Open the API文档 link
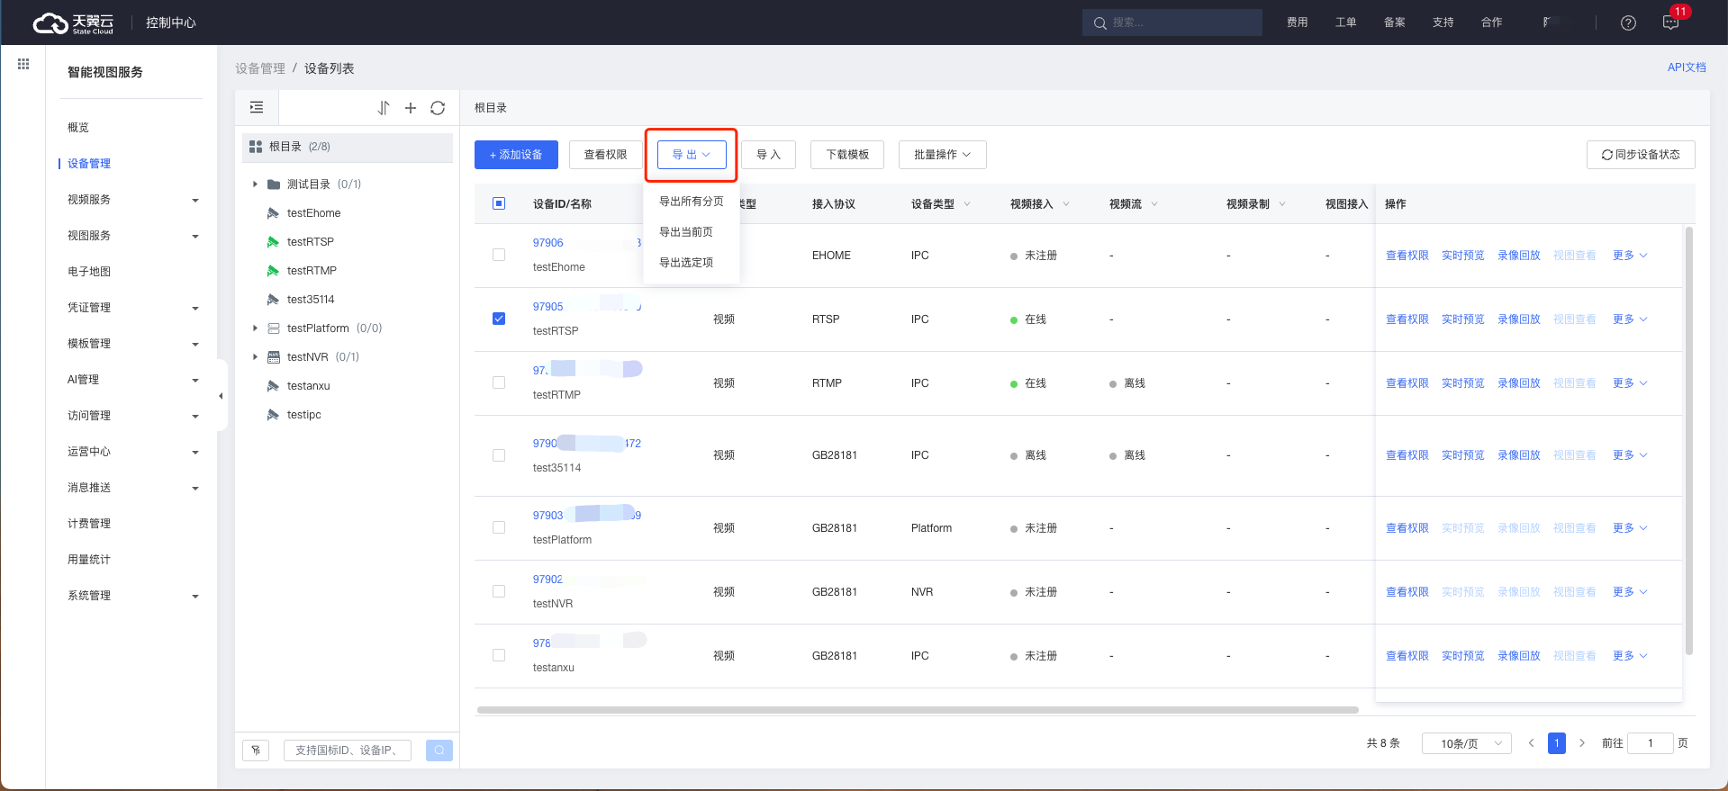Screen dimensions: 1728x791 (x=1687, y=67)
